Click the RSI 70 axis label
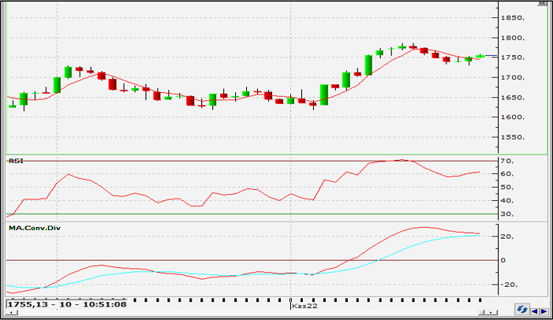This screenshot has height=320, width=553. 507,161
